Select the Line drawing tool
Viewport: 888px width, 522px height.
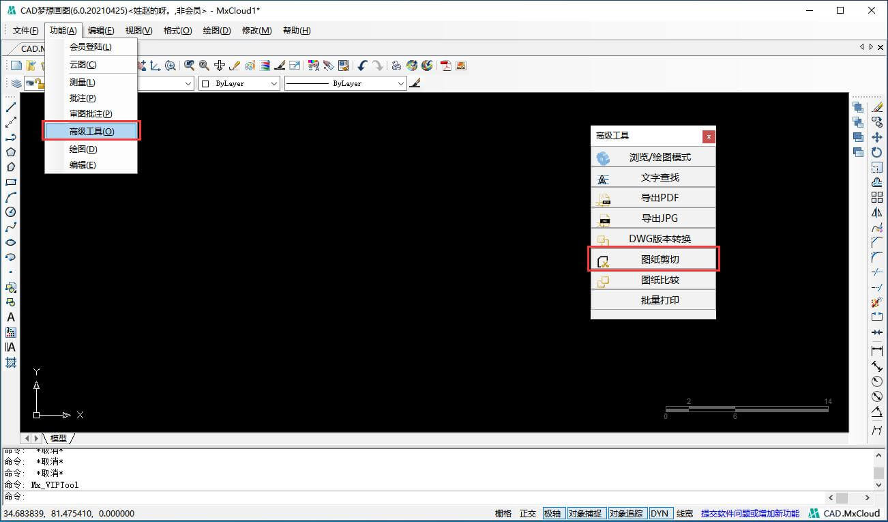coord(11,107)
